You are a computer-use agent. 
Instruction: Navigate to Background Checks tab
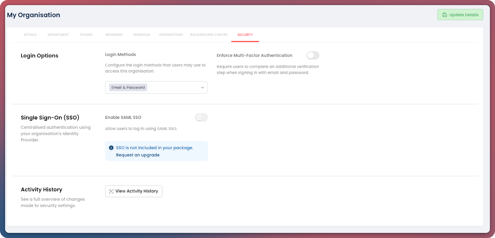(209, 35)
